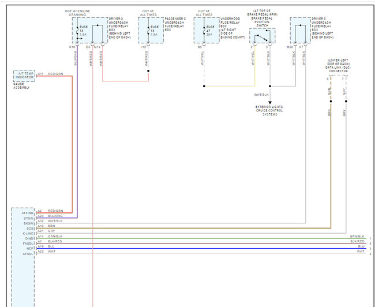Viewport: 375px width, 307px height.
Task: Click the 'NEP' signal name
Action: tap(30, 249)
